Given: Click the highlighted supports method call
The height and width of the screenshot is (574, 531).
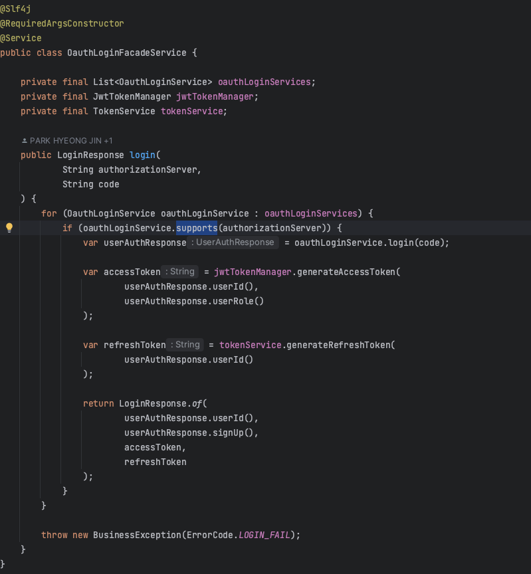Looking at the screenshot, I should pyautogui.click(x=197, y=228).
